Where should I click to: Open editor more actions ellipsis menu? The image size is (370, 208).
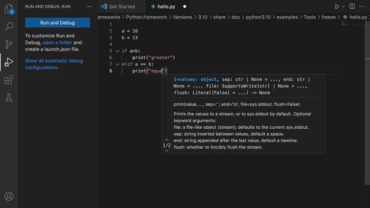361,6
